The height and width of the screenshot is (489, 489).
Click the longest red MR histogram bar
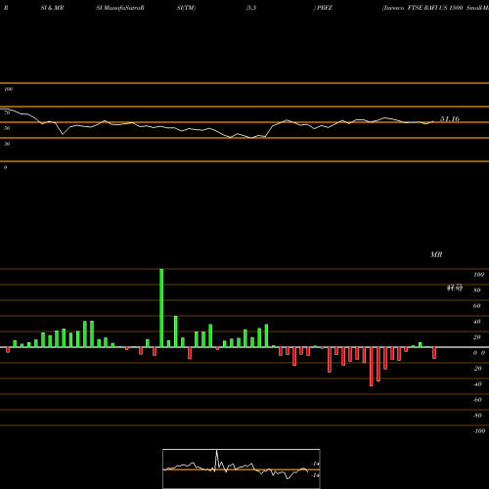click(372, 367)
